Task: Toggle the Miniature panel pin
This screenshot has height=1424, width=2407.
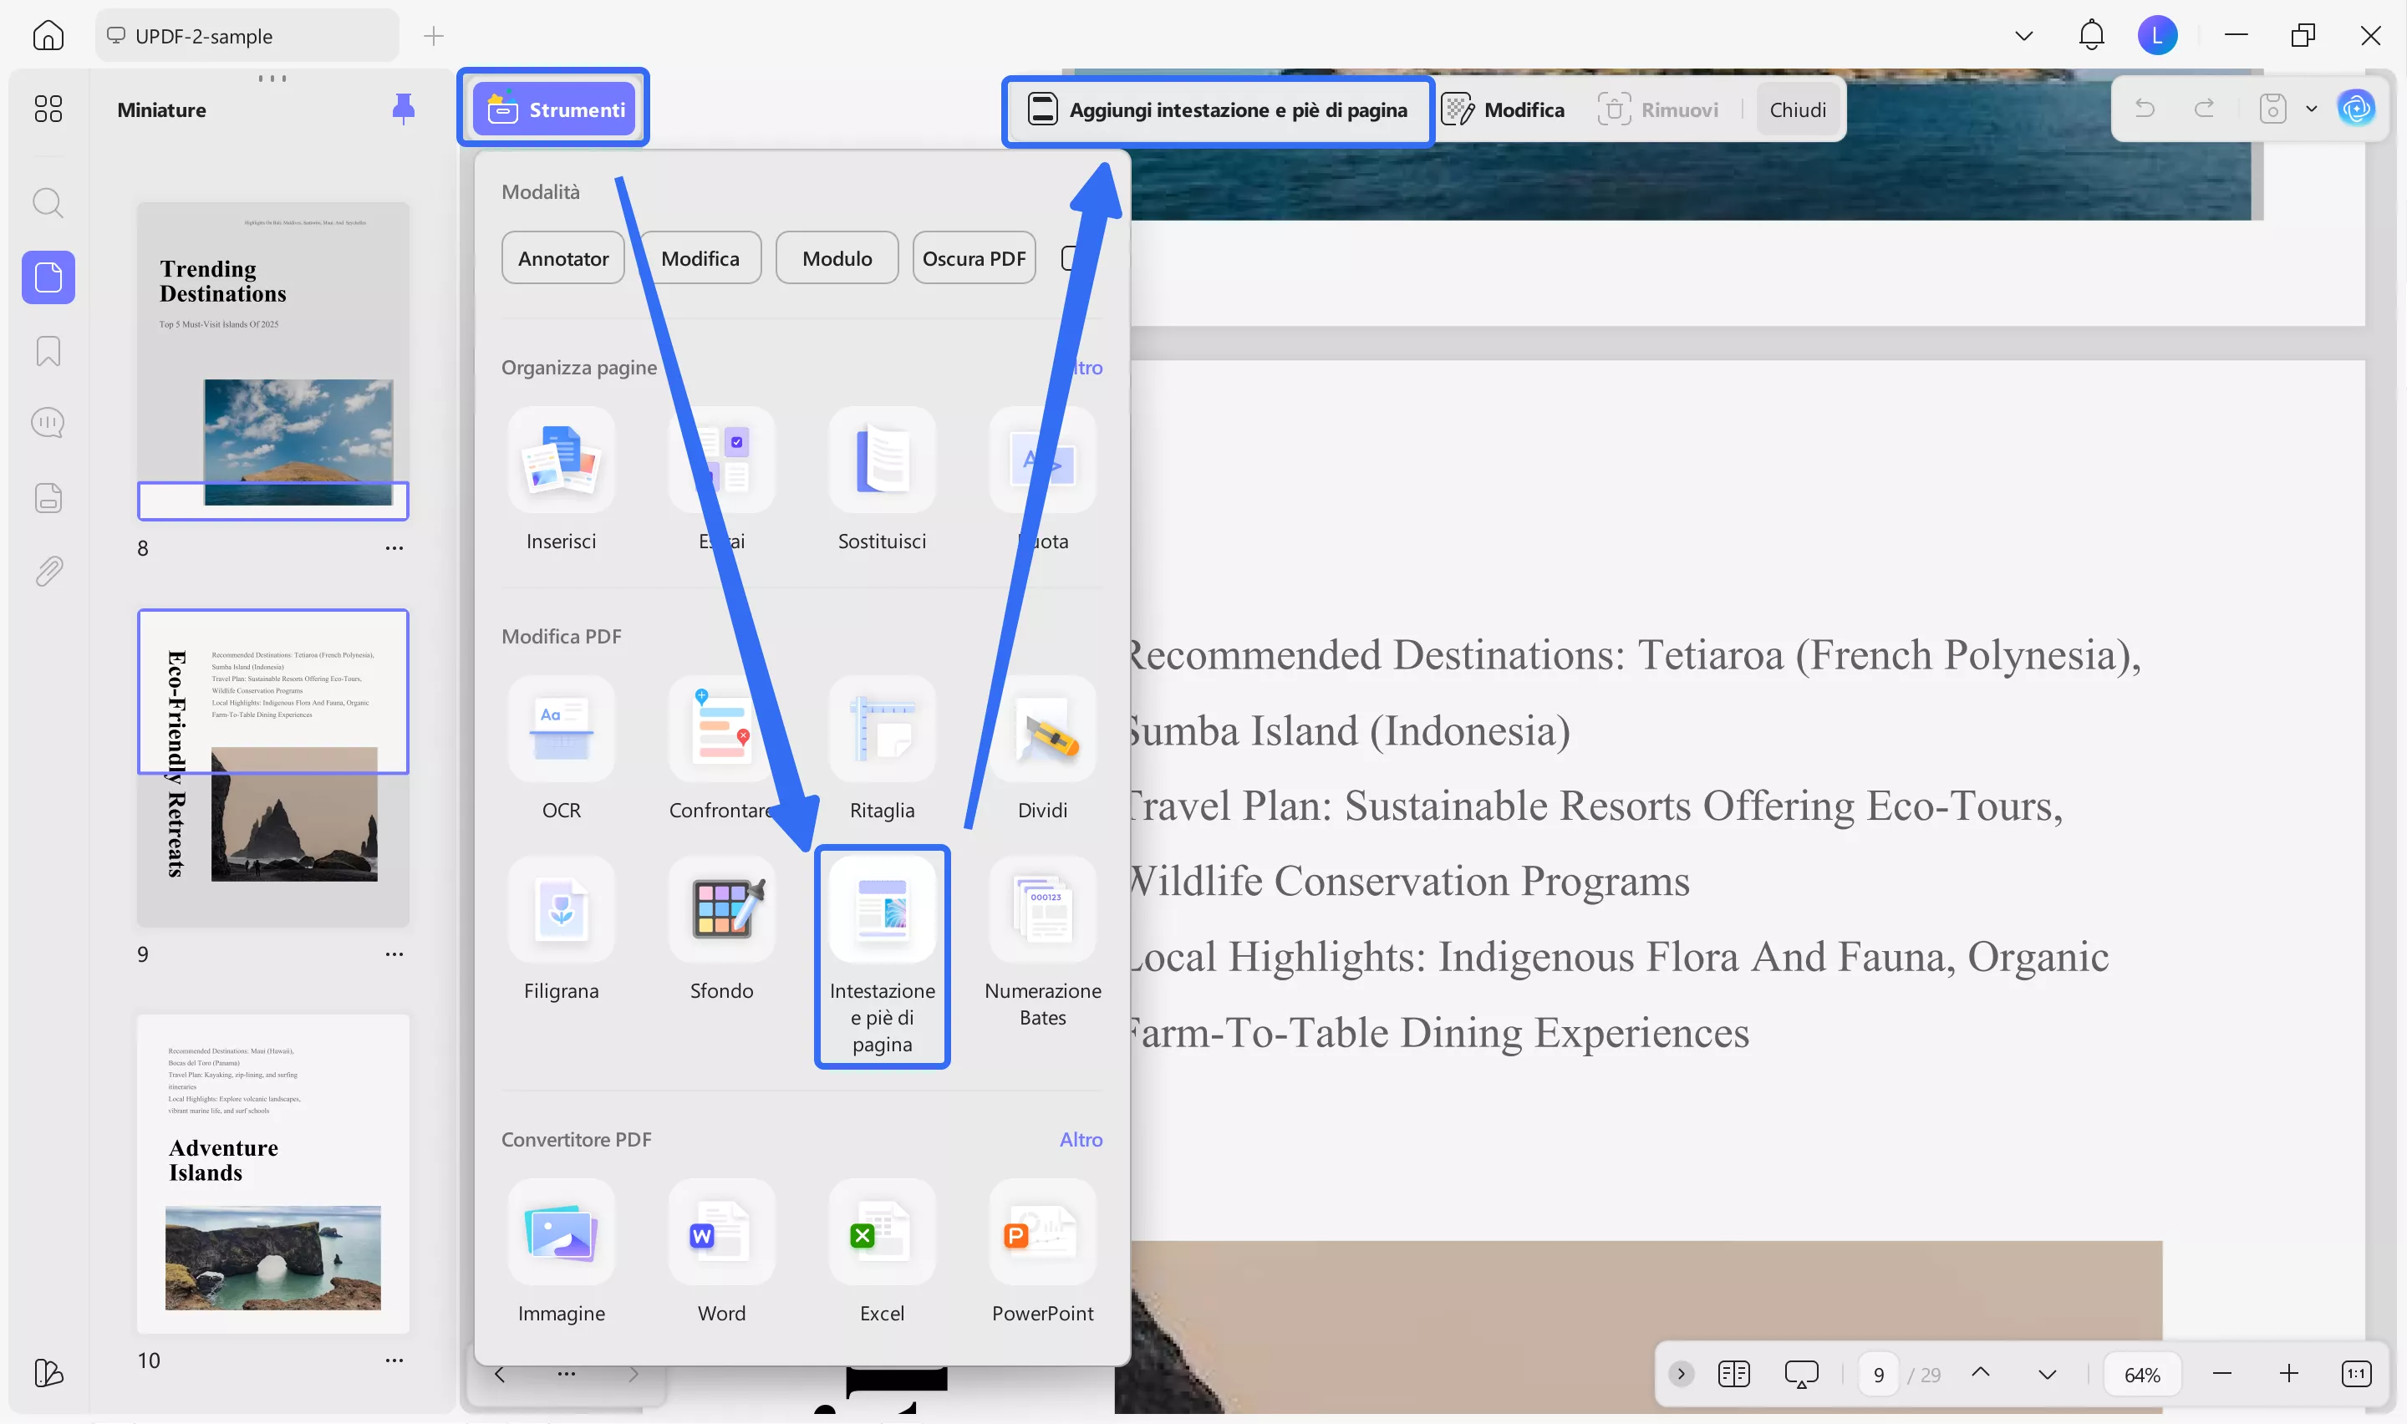Action: point(403,109)
